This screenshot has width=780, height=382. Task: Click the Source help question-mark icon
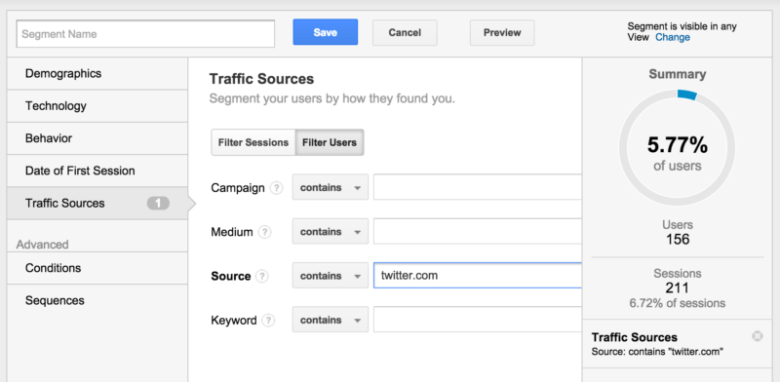click(x=262, y=276)
